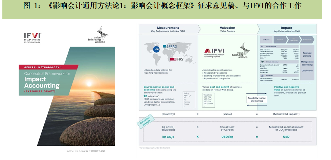Click Social Cost of Carbon text
The width and height of the screenshot is (331, 160).
227,128
